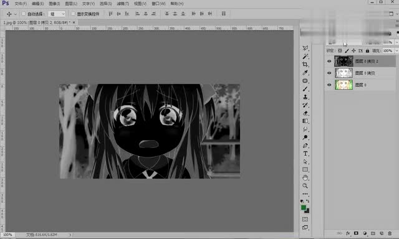Toggle visibility of 图层 0 拷贝 layer
Viewport: 399px width, 239px height.
click(x=329, y=73)
